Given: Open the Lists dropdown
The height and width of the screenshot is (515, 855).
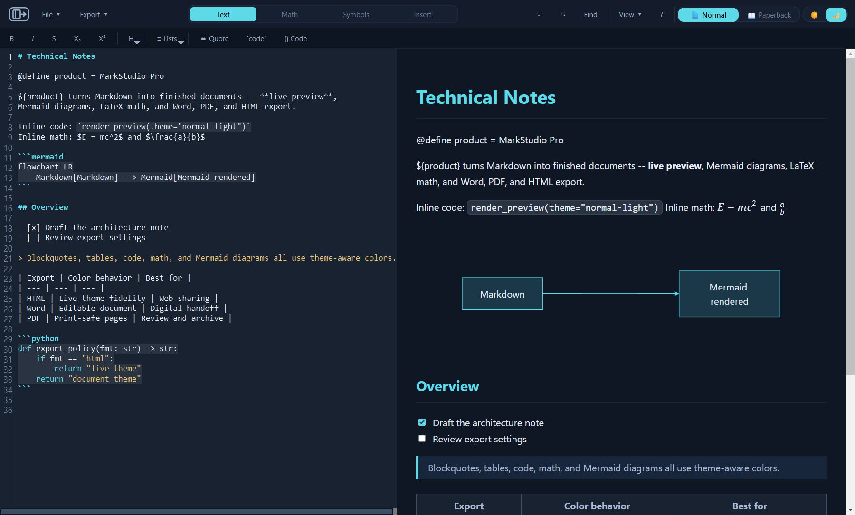Looking at the screenshot, I should coord(170,39).
